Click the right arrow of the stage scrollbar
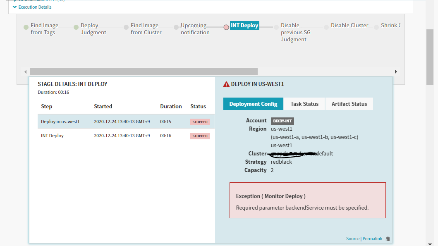This screenshot has width=438, height=246. 396,72
